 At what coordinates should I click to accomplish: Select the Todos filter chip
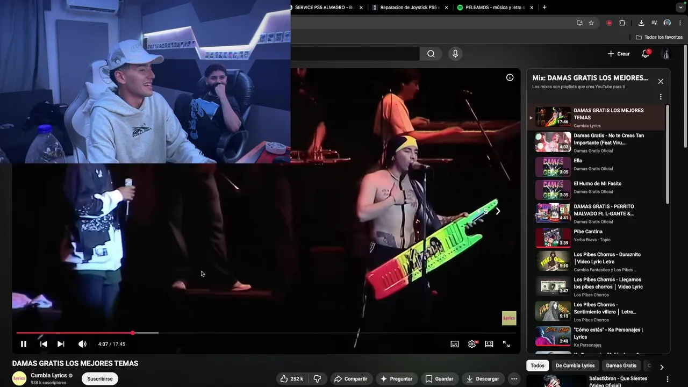click(537, 365)
